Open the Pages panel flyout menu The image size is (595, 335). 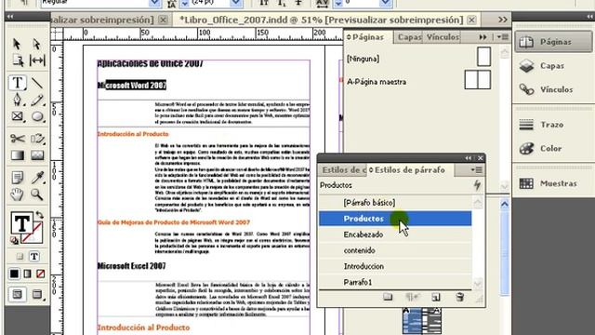(x=502, y=37)
